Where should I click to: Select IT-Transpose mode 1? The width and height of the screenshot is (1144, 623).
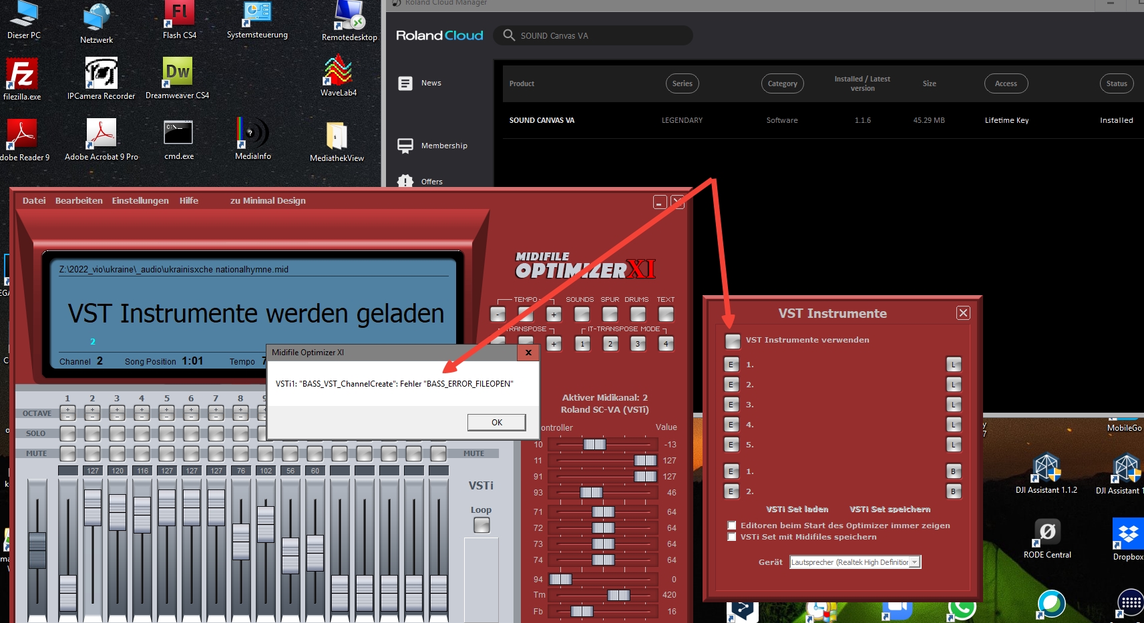[x=582, y=343]
